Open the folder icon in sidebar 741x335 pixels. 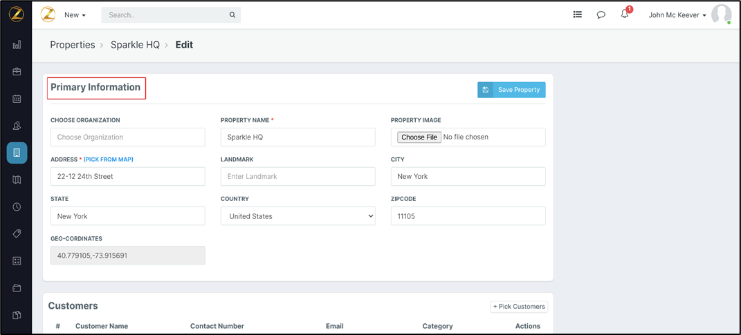tap(17, 288)
